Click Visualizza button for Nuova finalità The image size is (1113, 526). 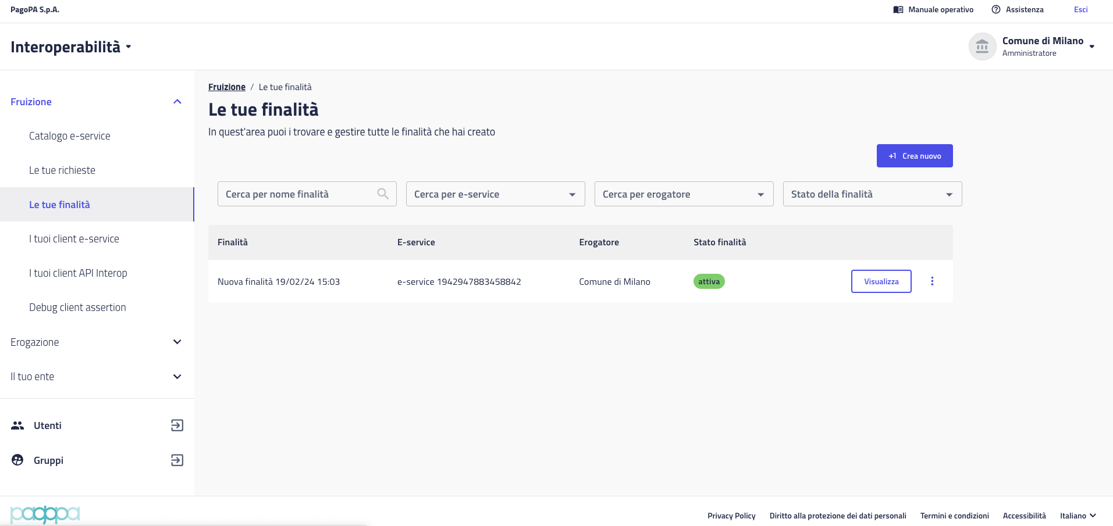[x=881, y=281]
